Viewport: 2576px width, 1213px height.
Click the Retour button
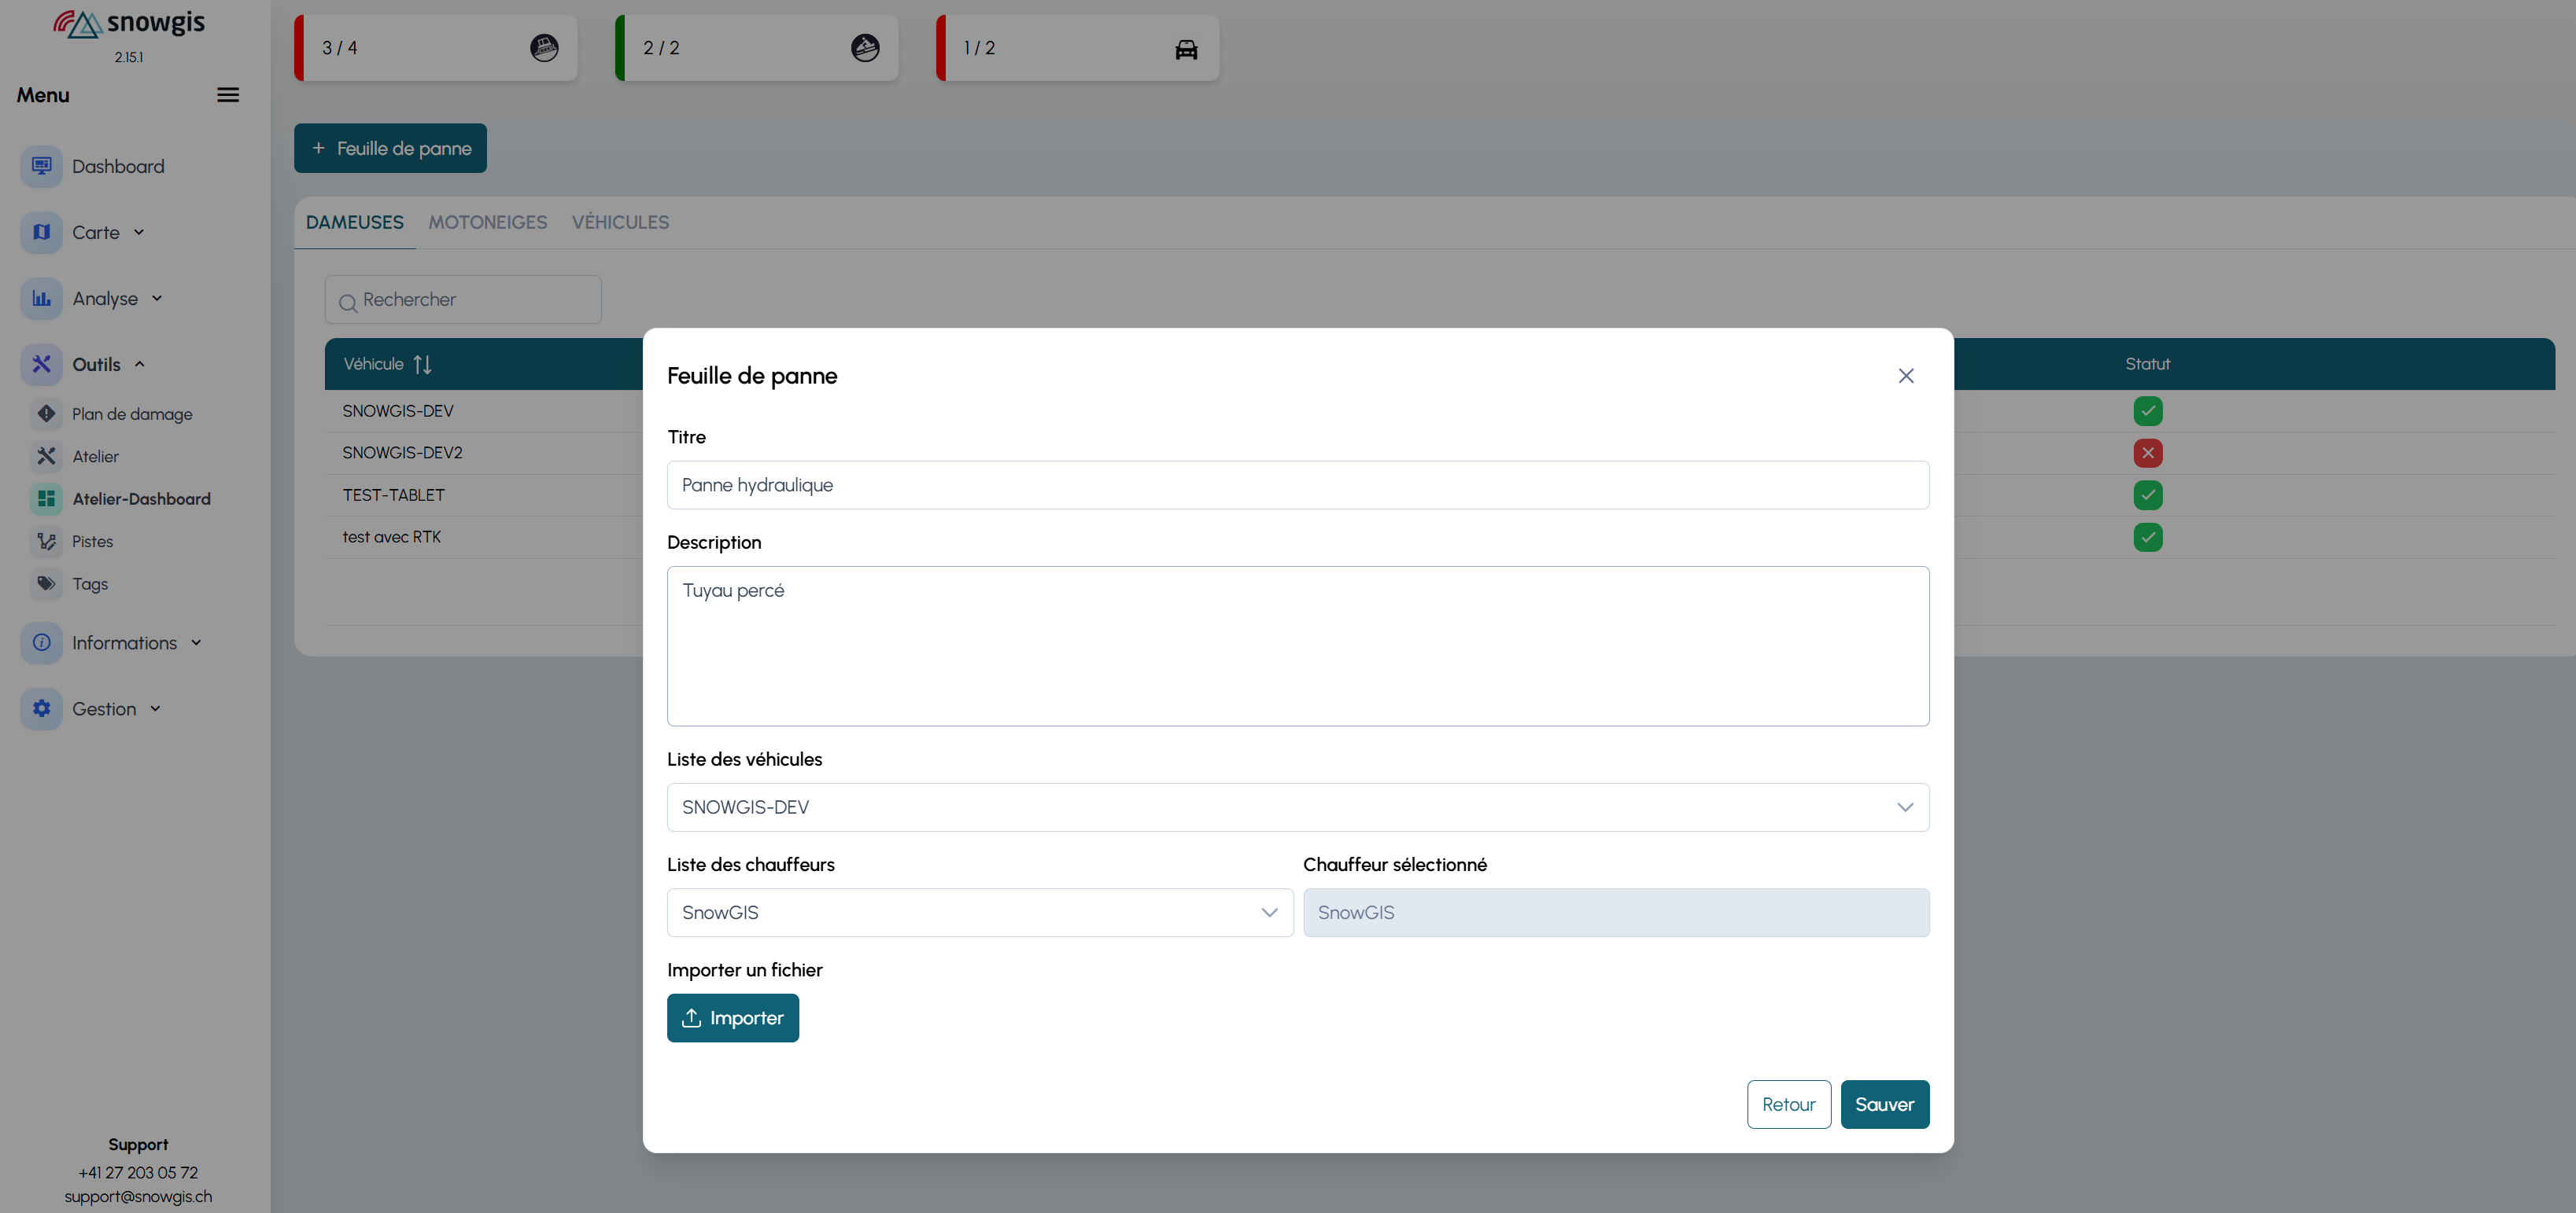pyautogui.click(x=1788, y=1104)
